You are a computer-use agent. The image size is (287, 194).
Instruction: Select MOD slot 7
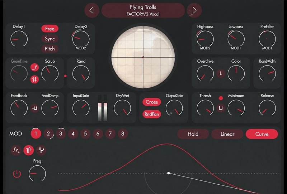point(110,134)
